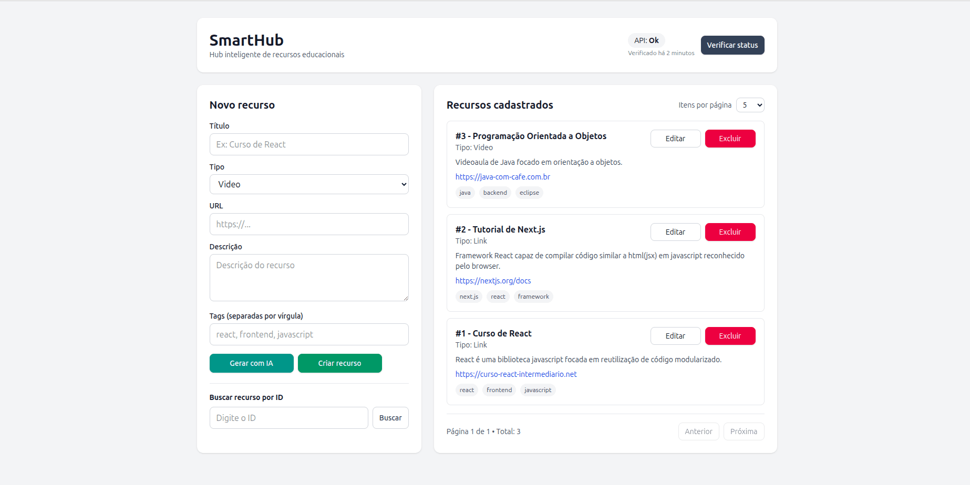Click the 'Página 1 de 1 • Total: 3' text
This screenshot has width=970, height=485.
[483, 431]
